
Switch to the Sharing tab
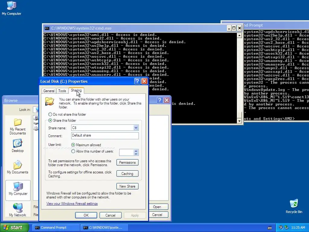tap(76, 90)
